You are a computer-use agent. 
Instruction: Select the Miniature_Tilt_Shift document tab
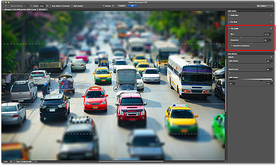(x=25, y=9)
